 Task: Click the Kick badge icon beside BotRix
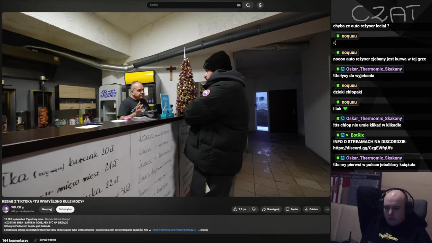click(x=338, y=135)
